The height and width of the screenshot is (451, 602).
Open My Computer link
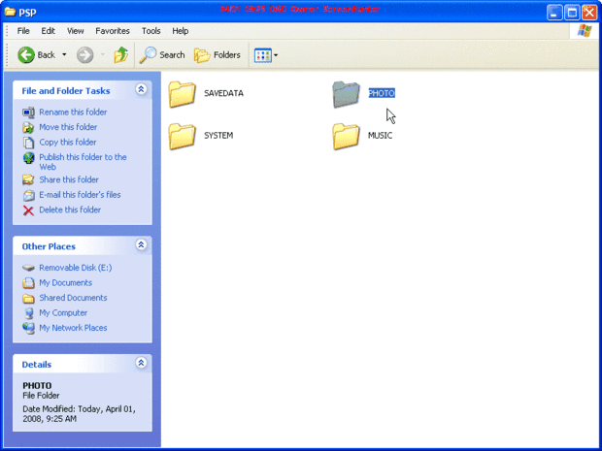(x=63, y=312)
